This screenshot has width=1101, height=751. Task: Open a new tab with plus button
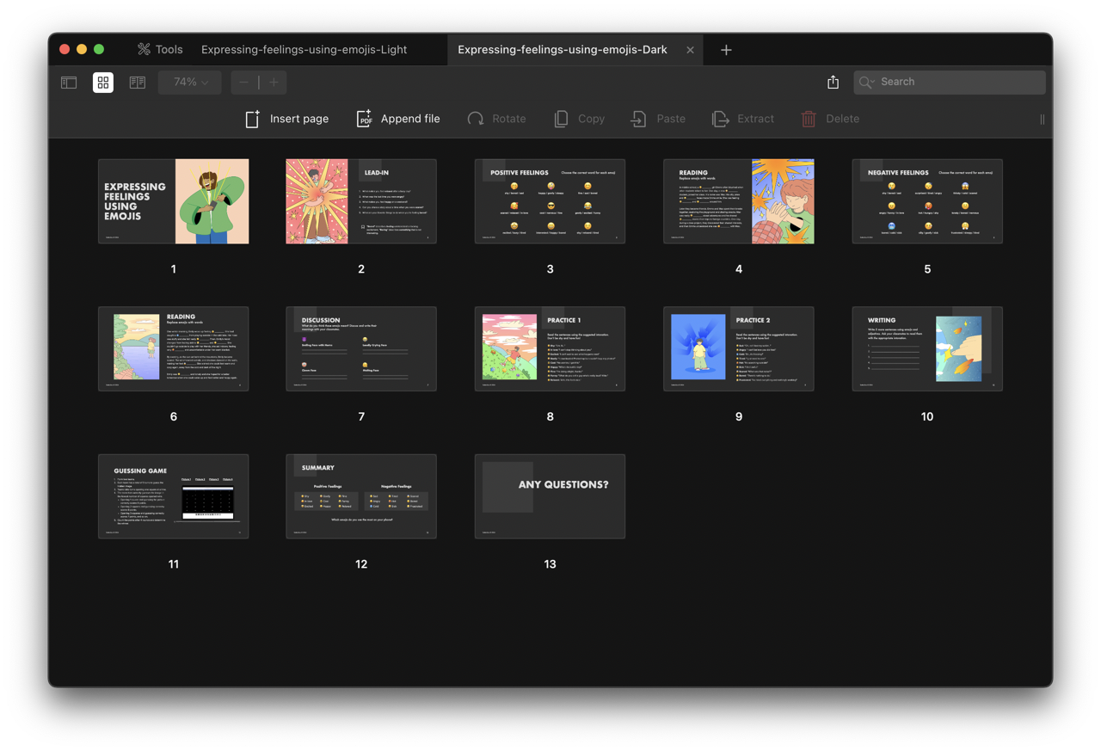tap(726, 50)
